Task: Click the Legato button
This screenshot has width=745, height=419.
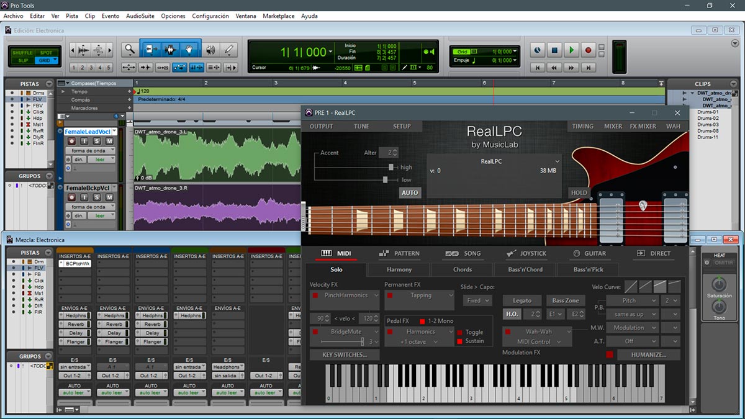Action: click(521, 300)
